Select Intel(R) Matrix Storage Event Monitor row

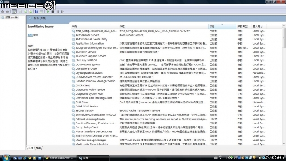169,136
